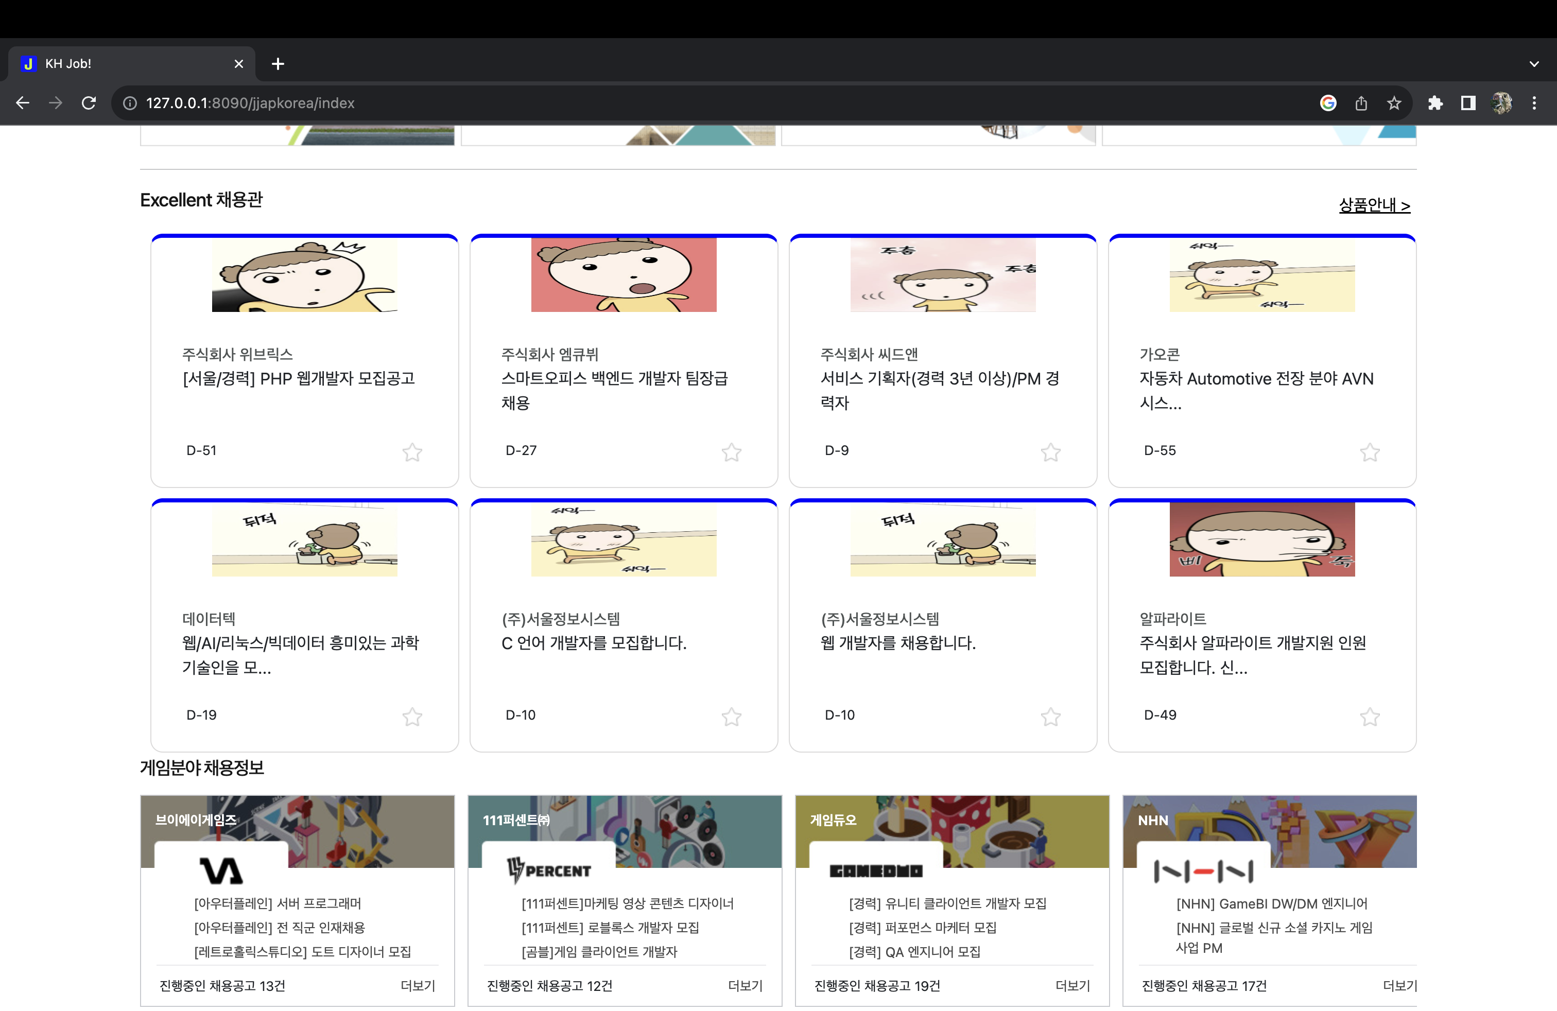
Task: Open the side panel icon
Action: click(x=1468, y=102)
